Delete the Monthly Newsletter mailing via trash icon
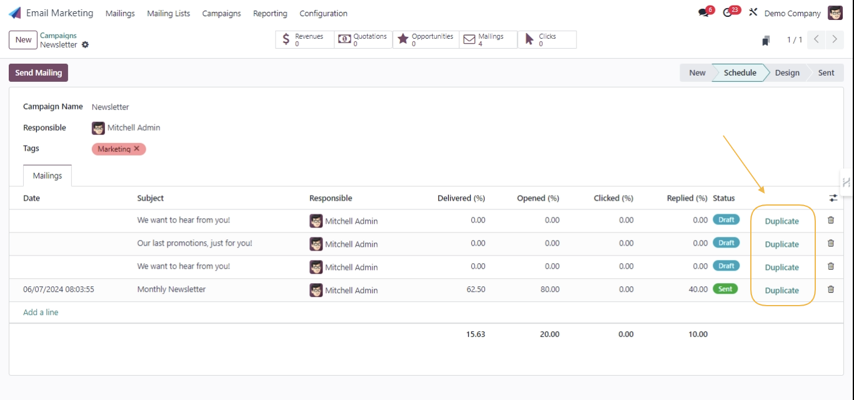 click(x=830, y=289)
